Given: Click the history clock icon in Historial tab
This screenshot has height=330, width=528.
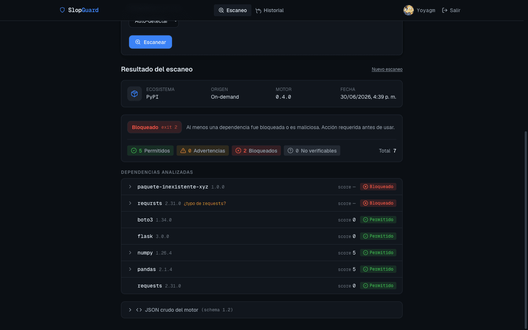Looking at the screenshot, I should [x=258, y=11].
